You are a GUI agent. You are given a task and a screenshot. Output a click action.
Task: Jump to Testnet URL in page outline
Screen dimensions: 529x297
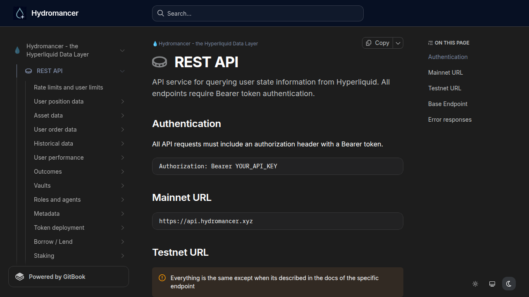coord(445,88)
